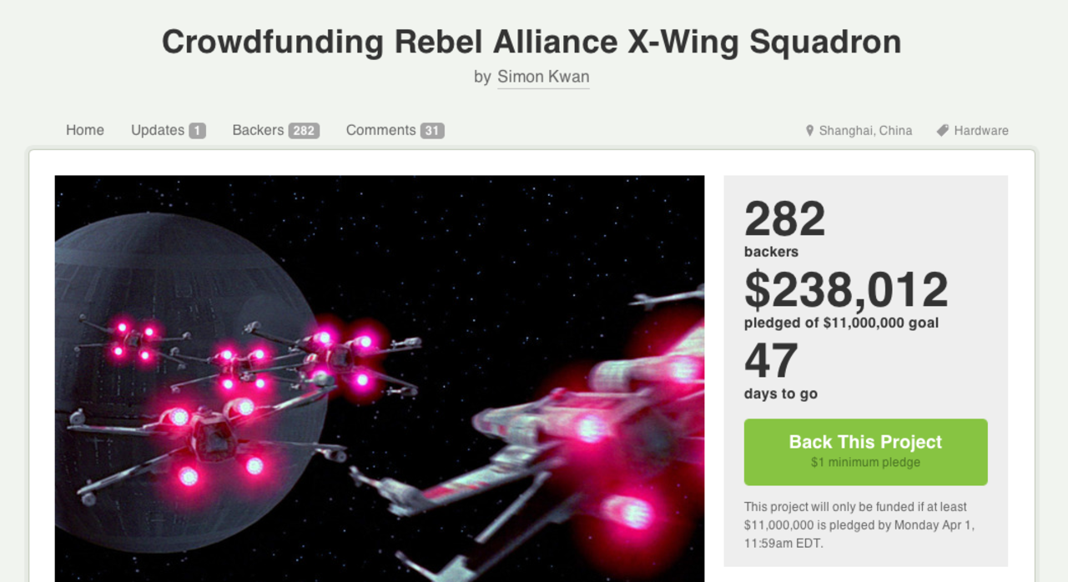Switch to the Backers tab
1068x582 pixels.
point(258,130)
